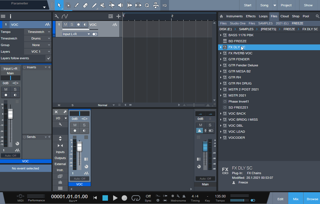Screen dimensions: 320x204
Task: Solo the VOC track in arrangement
Action: pyautogui.click(x=72, y=24)
